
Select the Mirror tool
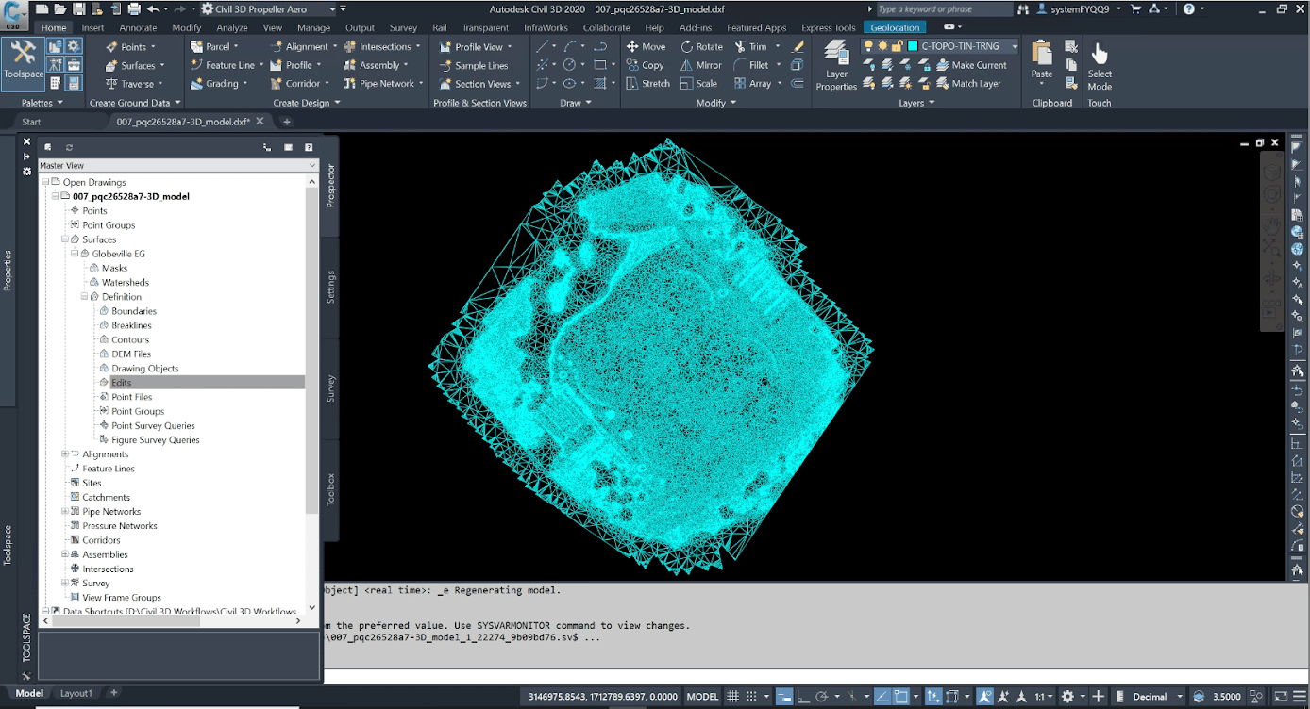pyautogui.click(x=701, y=64)
